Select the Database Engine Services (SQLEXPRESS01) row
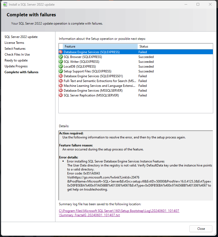This screenshot has width=218, height=237. 136,76
